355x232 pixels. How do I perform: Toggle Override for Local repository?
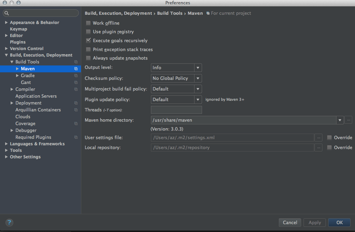click(329, 147)
